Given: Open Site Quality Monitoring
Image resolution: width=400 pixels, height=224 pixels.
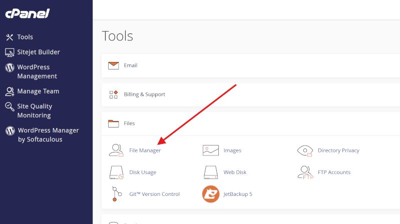Looking at the screenshot, I should 35,111.
